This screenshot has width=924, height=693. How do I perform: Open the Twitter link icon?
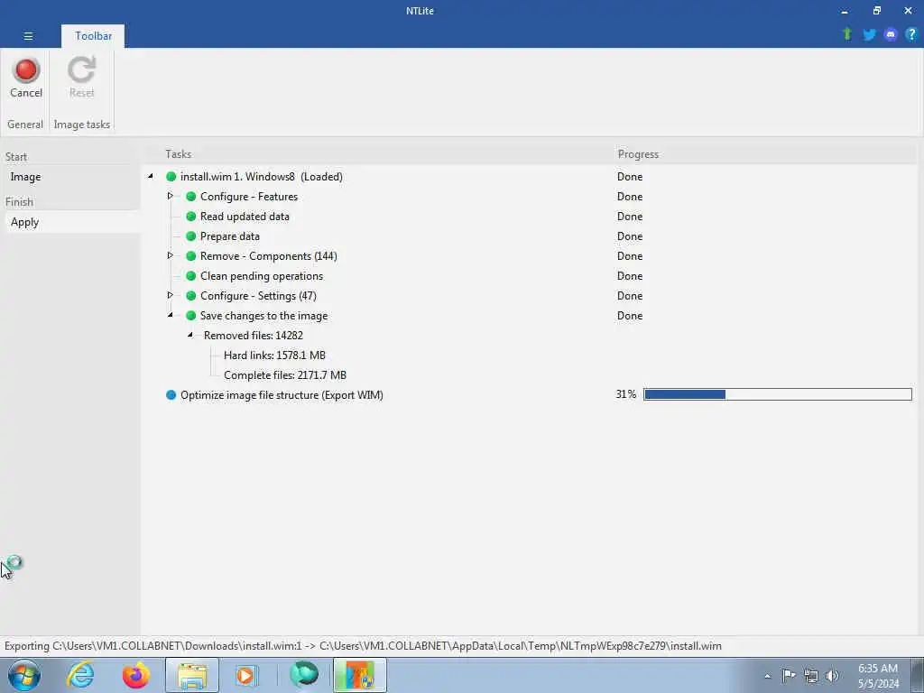click(x=869, y=34)
